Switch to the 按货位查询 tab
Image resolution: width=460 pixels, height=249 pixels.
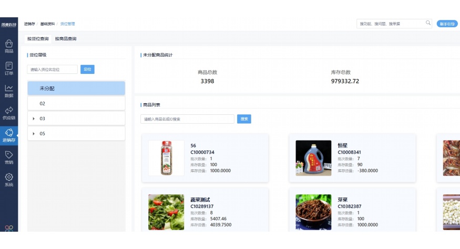point(38,39)
